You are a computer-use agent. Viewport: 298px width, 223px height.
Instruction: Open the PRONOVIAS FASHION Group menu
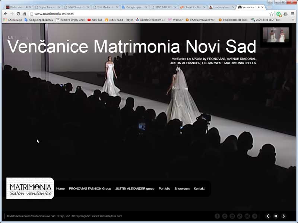coord(90,188)
